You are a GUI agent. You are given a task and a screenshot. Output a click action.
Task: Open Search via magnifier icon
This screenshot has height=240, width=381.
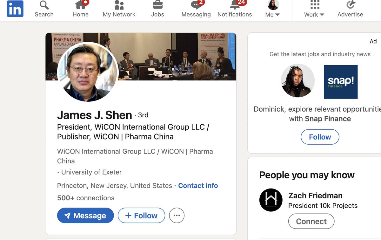44,6
